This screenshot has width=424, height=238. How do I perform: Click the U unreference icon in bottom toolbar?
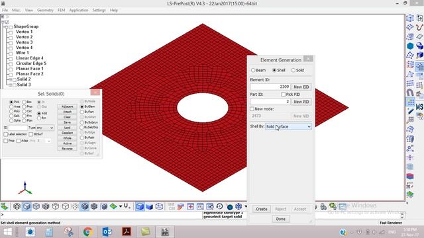point(127,206)
